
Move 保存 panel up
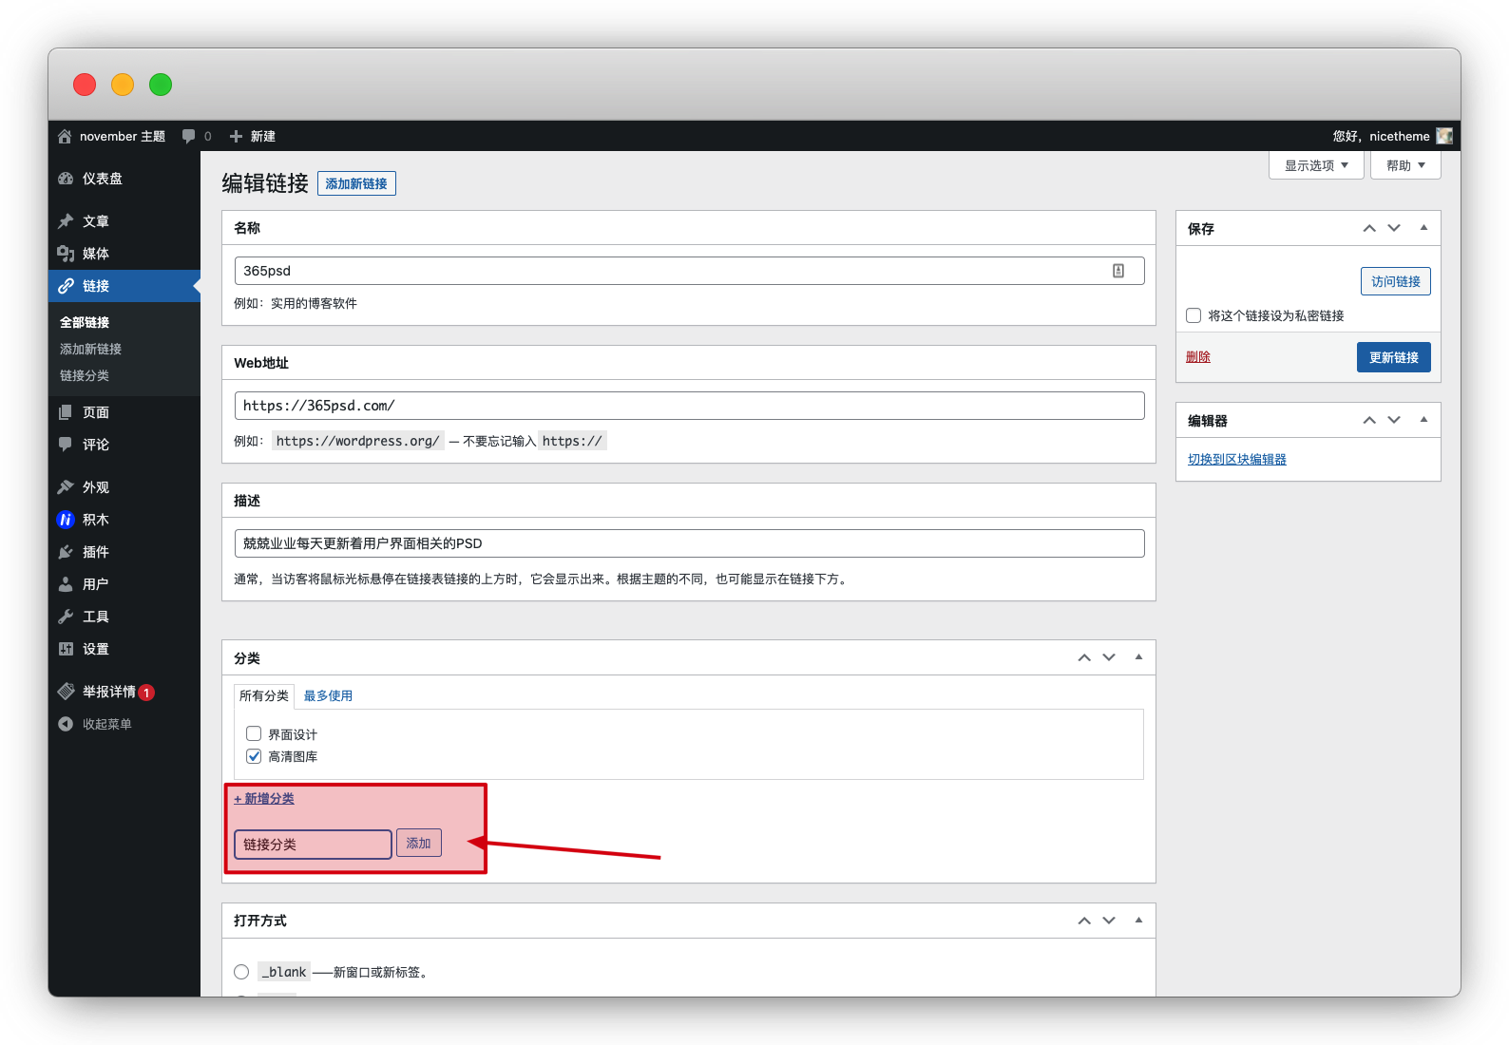click(1369, 228)
